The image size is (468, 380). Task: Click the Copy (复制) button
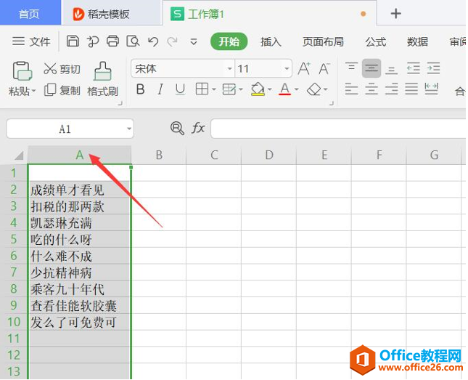pos(62,90)
